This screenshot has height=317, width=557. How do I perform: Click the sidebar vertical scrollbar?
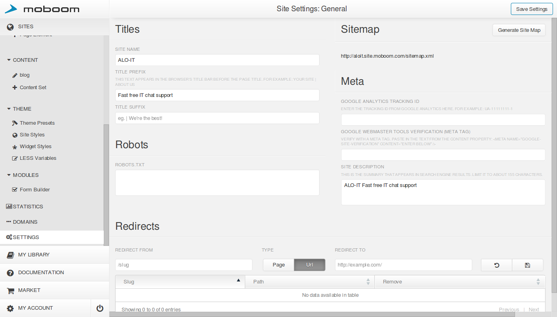pos(106,182)
